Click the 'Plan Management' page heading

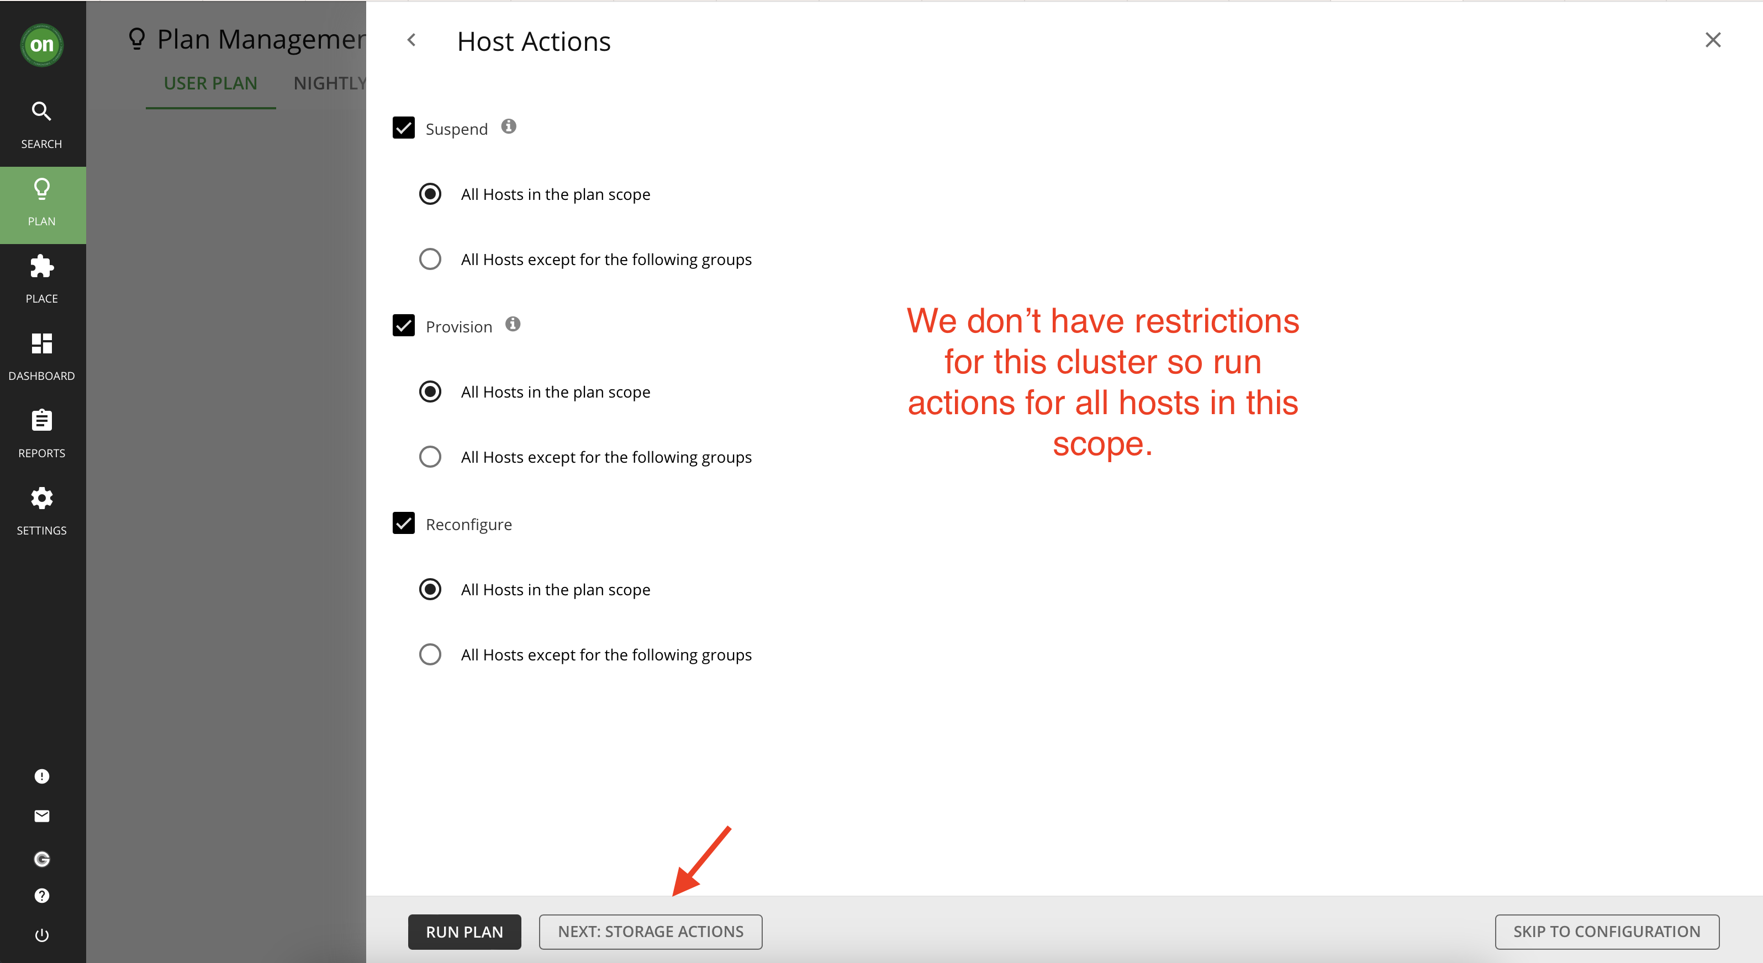[261, 39]
